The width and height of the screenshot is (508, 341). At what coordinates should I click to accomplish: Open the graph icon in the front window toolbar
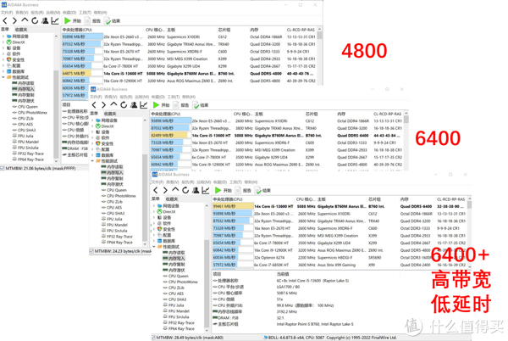pyautogui.click(x=206, y=191)
